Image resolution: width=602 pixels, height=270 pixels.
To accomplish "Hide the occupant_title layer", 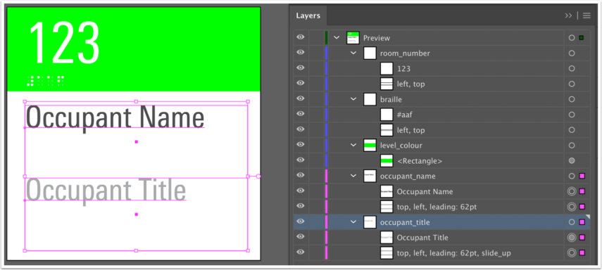I will tap(301, 221).
